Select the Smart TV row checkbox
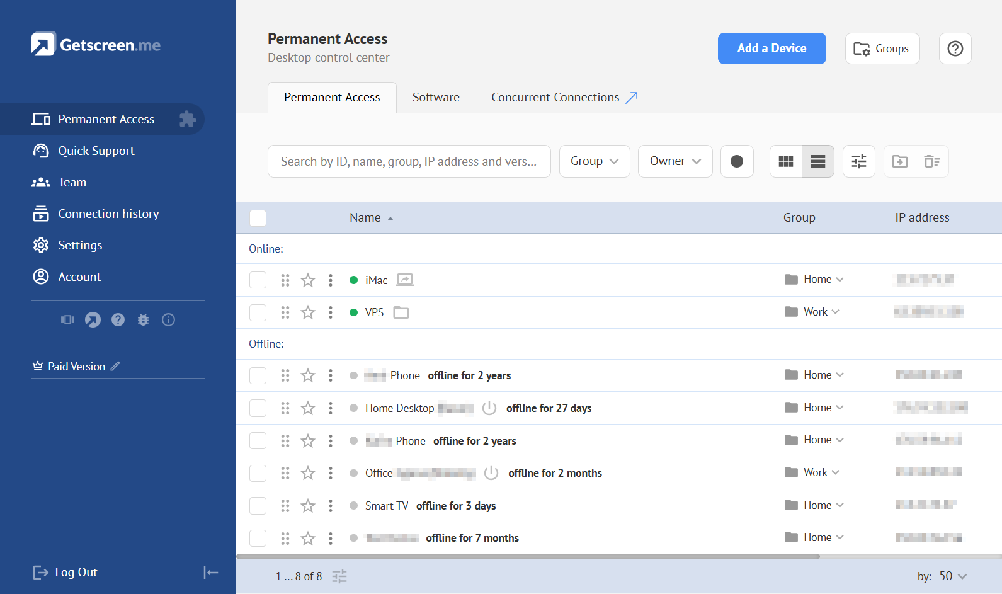The image size is (1002, 594). (x=258, y=506)
